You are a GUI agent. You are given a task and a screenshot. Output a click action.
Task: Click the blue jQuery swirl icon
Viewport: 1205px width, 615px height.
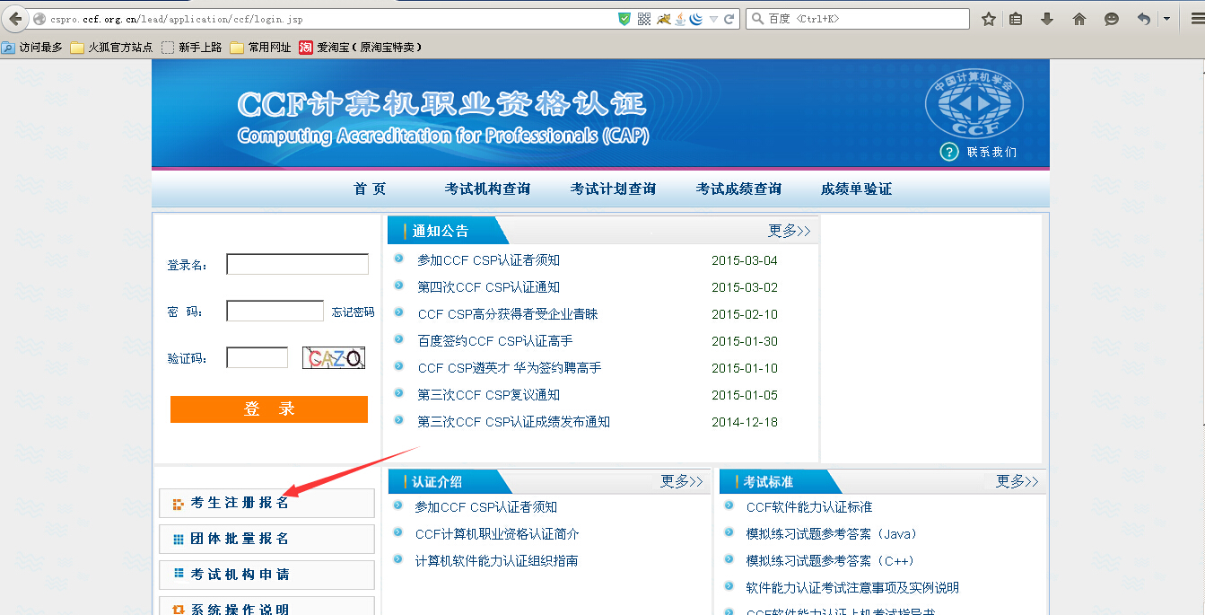[x=695, y=19]
